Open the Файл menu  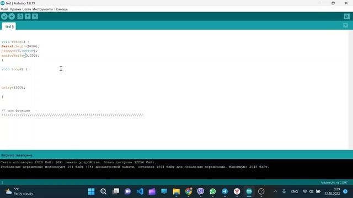(x=4, y=9)
